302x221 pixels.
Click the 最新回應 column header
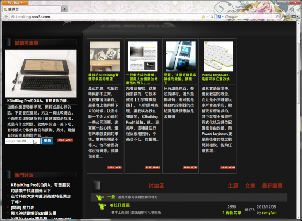point(272,186)
